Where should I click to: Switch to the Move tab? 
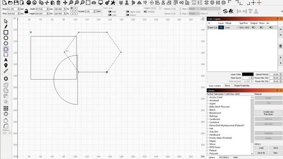click(x=227, y=86)
